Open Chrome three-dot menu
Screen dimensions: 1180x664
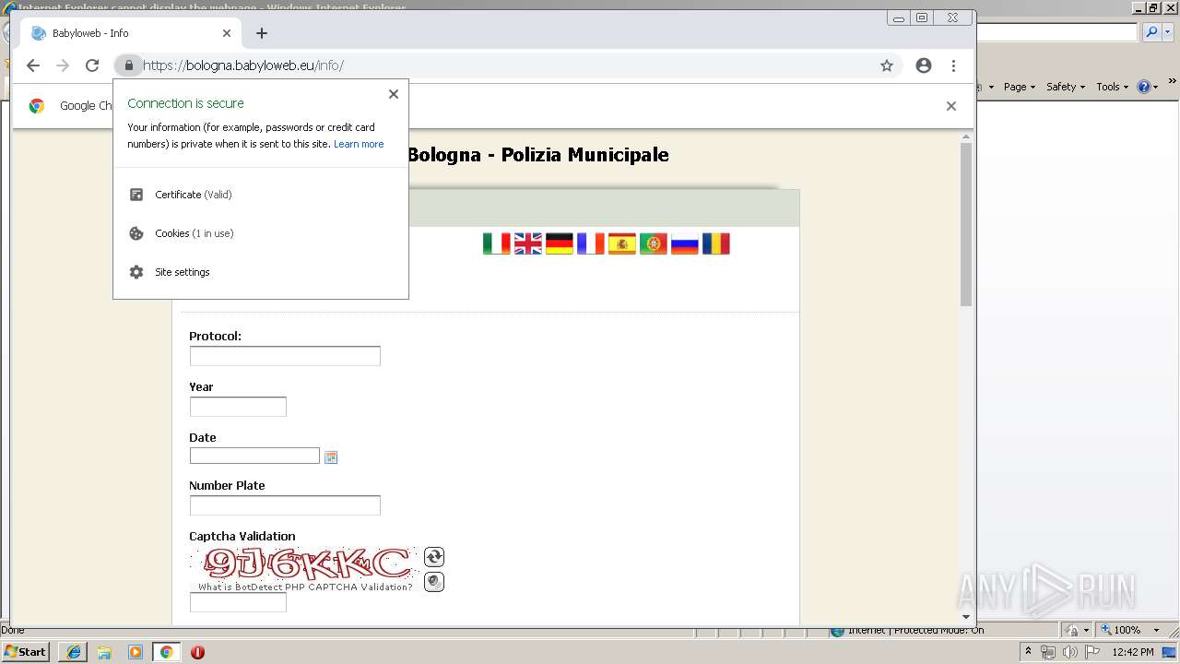pos(953,65)
